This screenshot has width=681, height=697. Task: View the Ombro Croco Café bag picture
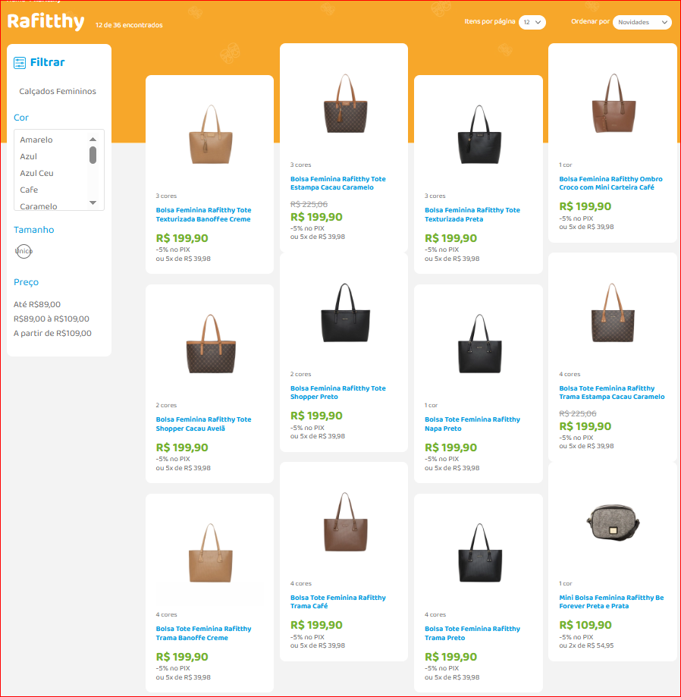click(x=613, y=103)
